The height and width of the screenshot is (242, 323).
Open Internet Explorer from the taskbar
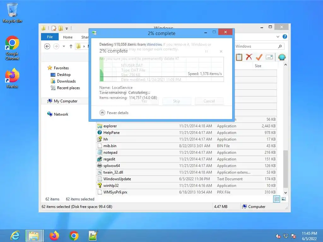pos(15,236)
